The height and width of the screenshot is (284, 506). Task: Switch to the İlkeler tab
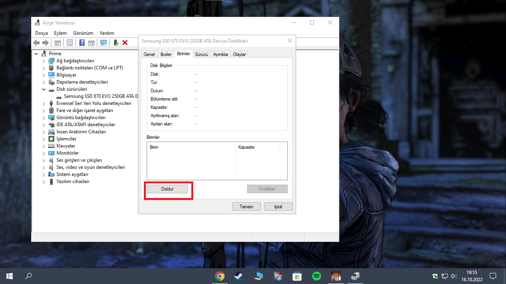(x=166, y=54)
